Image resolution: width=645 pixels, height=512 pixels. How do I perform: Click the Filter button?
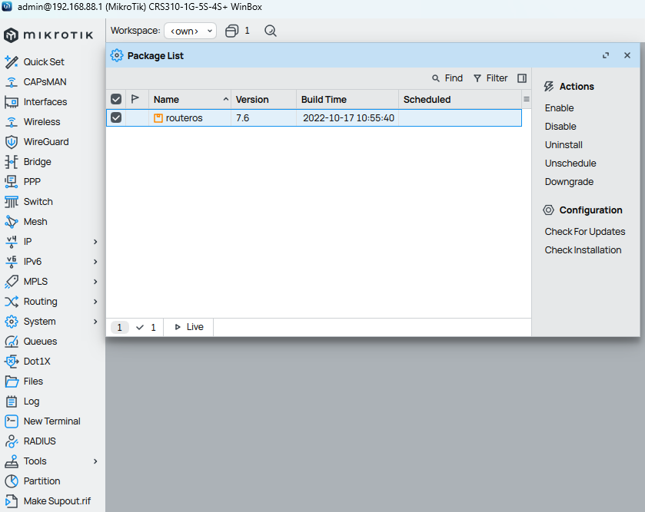click(490, 78)
